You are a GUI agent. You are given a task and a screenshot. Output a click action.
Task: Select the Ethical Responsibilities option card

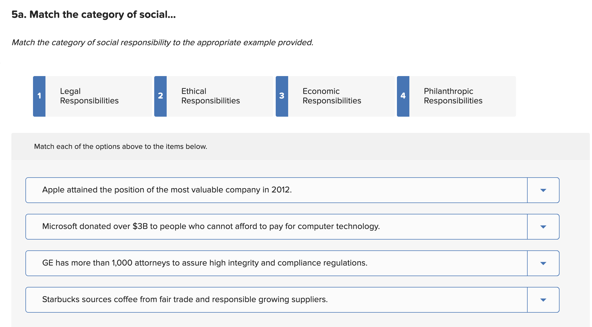[x=214, y=96]
